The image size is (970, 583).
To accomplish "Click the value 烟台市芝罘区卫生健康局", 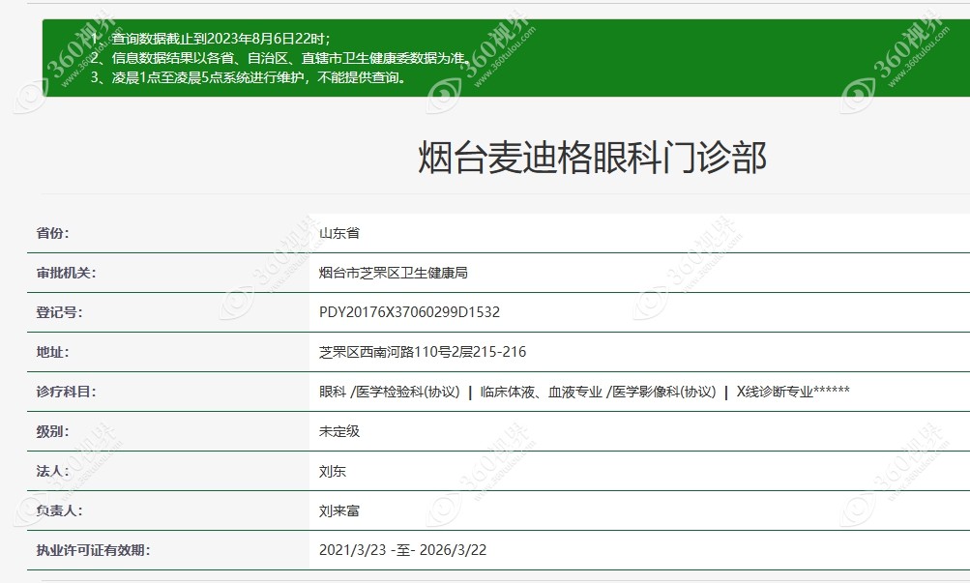I will click(x=394, y=273).
